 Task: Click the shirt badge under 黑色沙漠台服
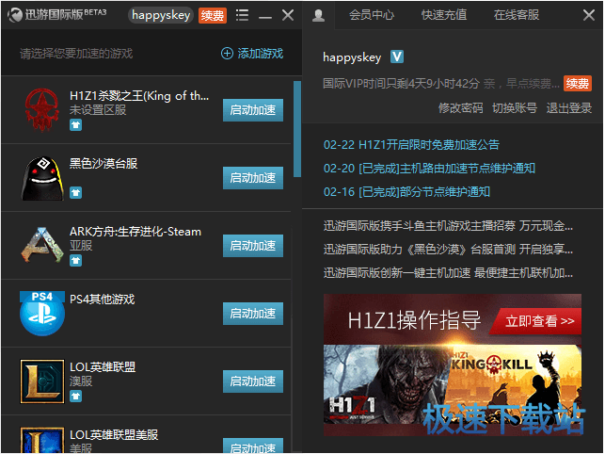[75, 192]
